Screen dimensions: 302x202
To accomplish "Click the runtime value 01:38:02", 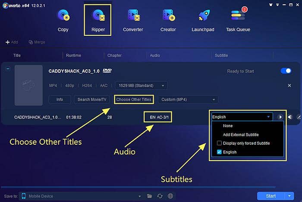I will (74, 117).
